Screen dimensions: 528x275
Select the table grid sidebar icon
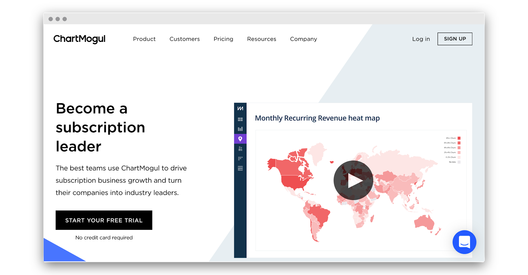click(x=240, y=168)
